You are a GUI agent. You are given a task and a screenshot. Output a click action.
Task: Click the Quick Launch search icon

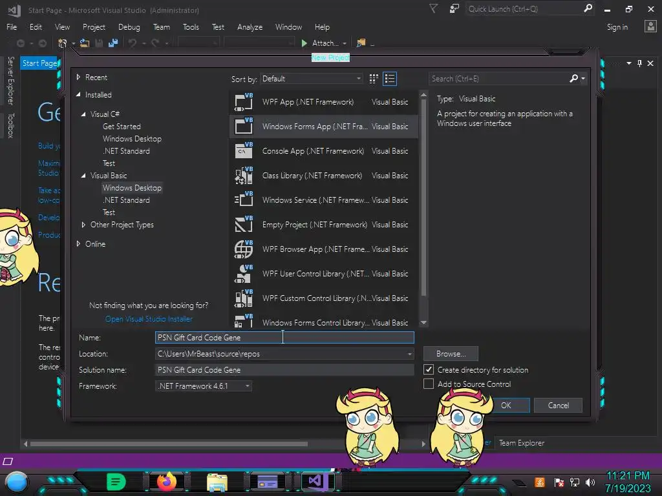click(588, 9)
